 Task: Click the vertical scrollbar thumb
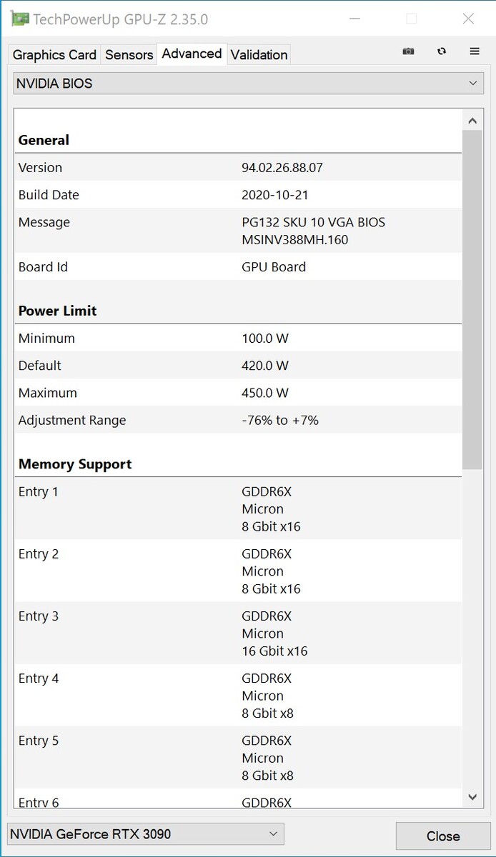(472, 300)
